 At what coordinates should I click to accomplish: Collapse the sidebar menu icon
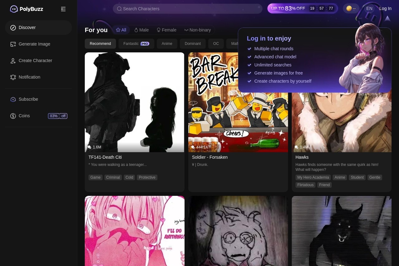[63, 9]
